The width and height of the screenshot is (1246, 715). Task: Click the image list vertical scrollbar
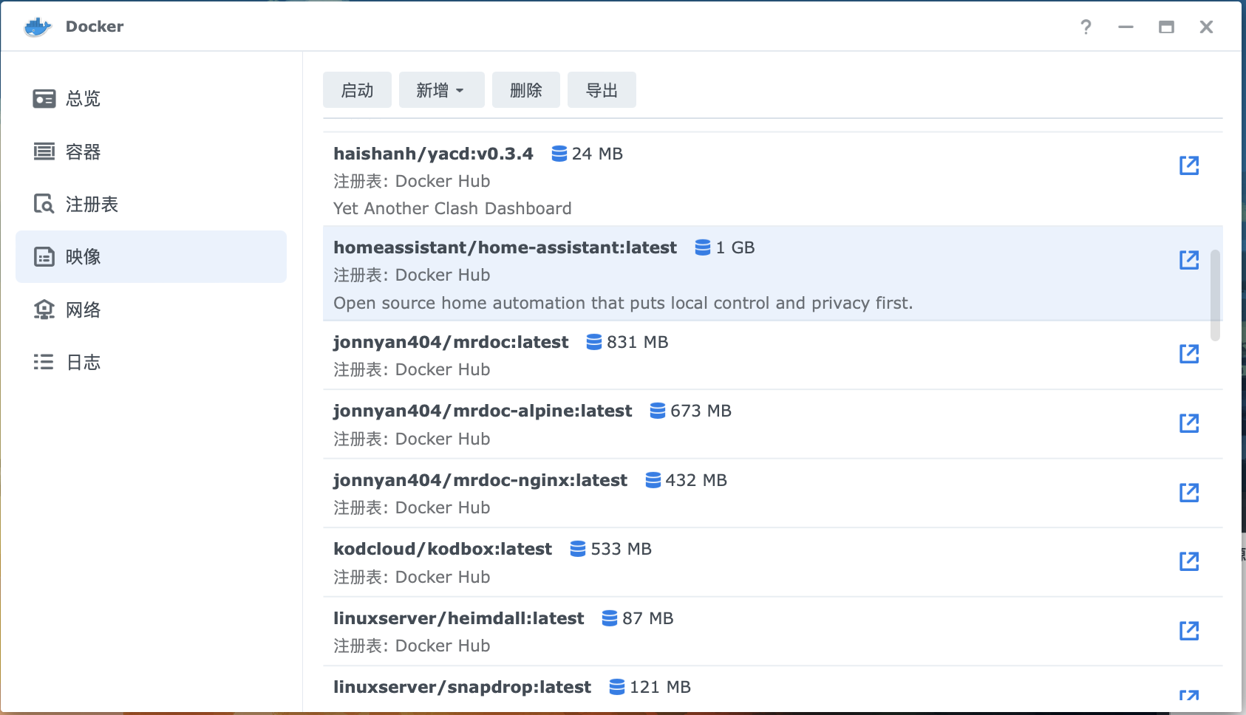click(x=1215, y=295)
